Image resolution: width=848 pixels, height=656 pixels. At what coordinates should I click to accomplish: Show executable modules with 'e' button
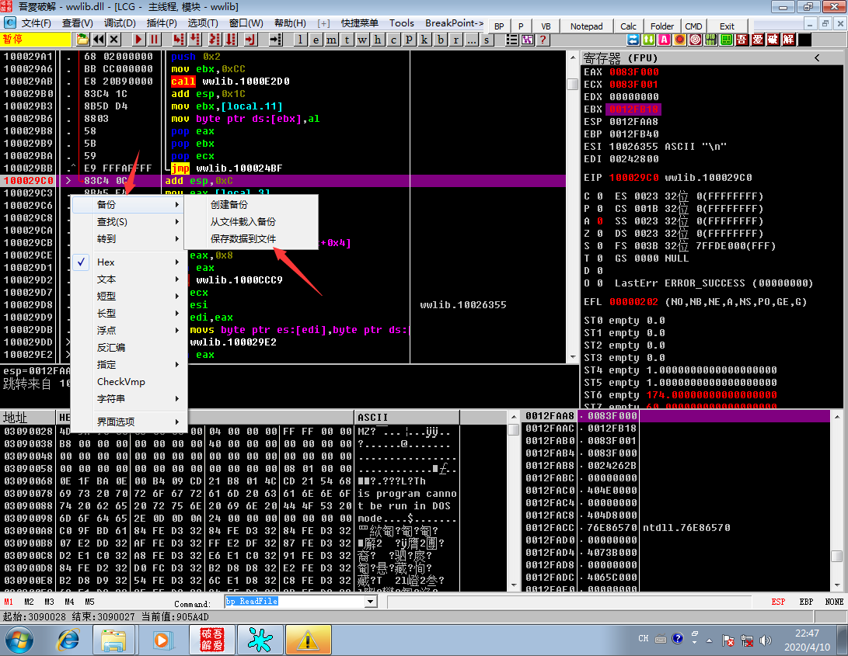pos(316,40)
